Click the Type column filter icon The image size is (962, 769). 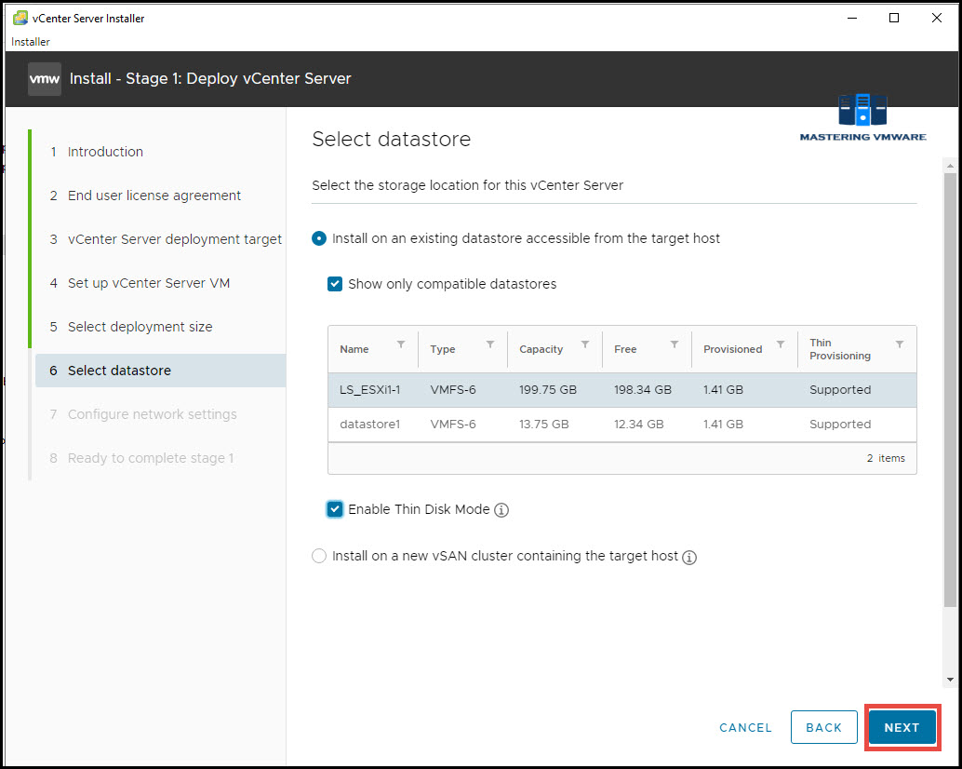click(490, 344)
